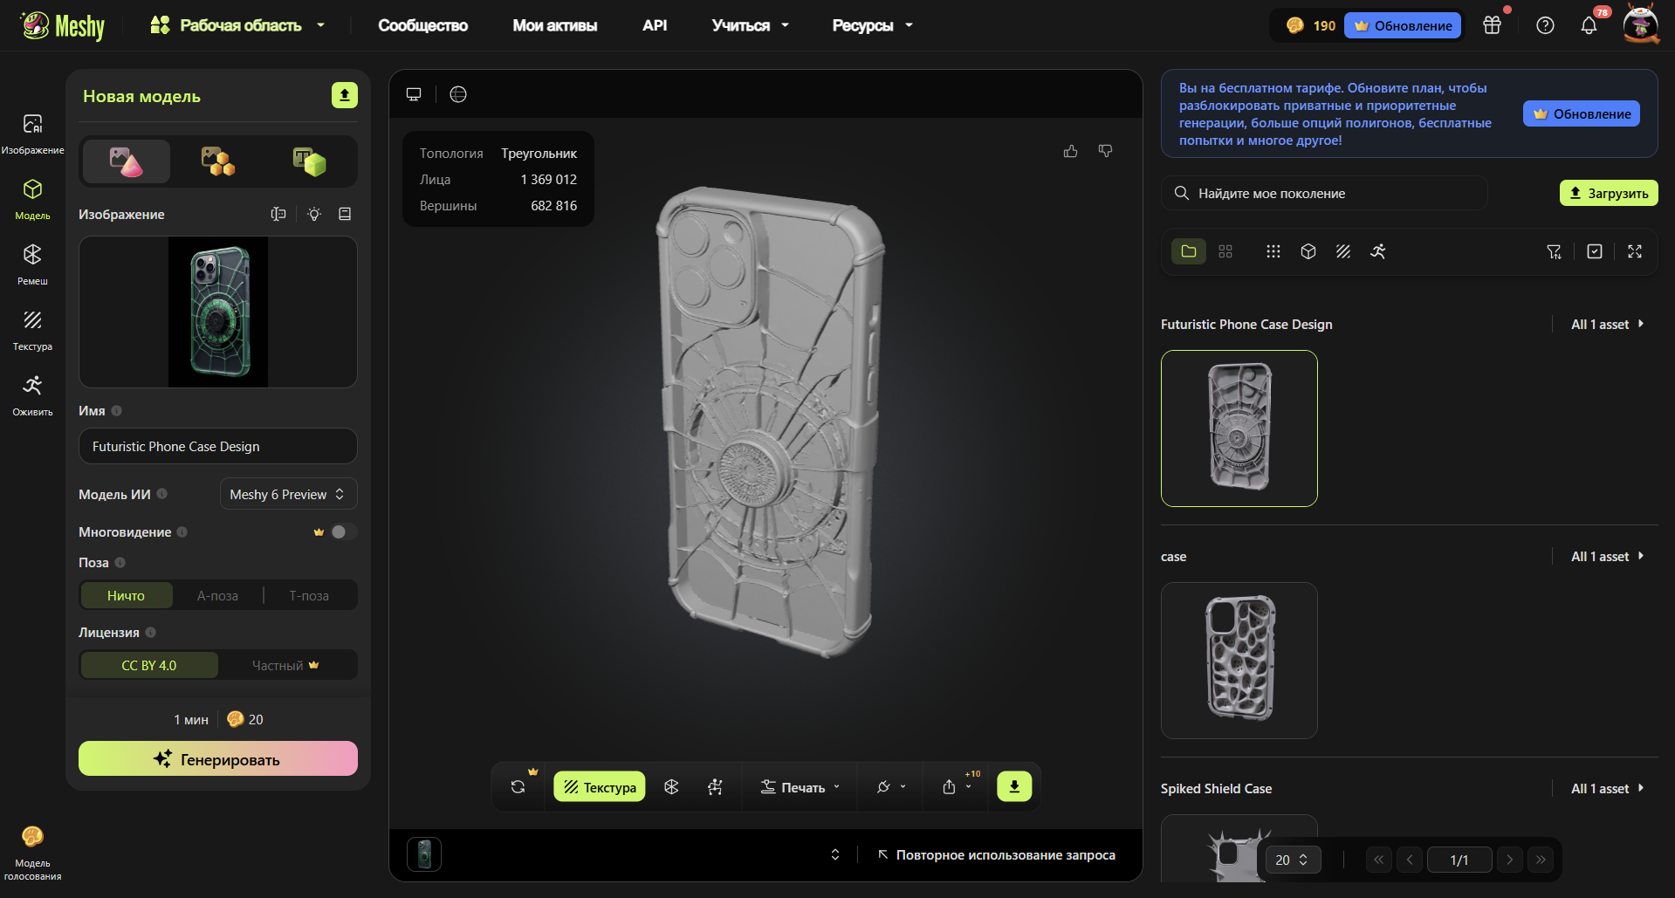Choose the CC BY 4.0 license
The width and height of the screenshot is (1675, 898).
click(x=149, y=665)
